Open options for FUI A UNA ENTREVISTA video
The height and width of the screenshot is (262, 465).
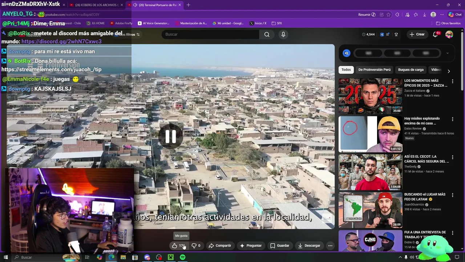[453, 233]
